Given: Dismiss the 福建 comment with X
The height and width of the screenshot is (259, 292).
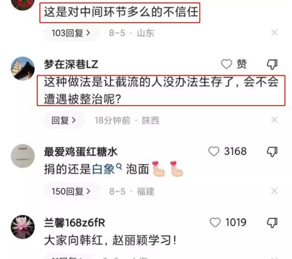Looking at the screenshot, I should pos(274,191).
